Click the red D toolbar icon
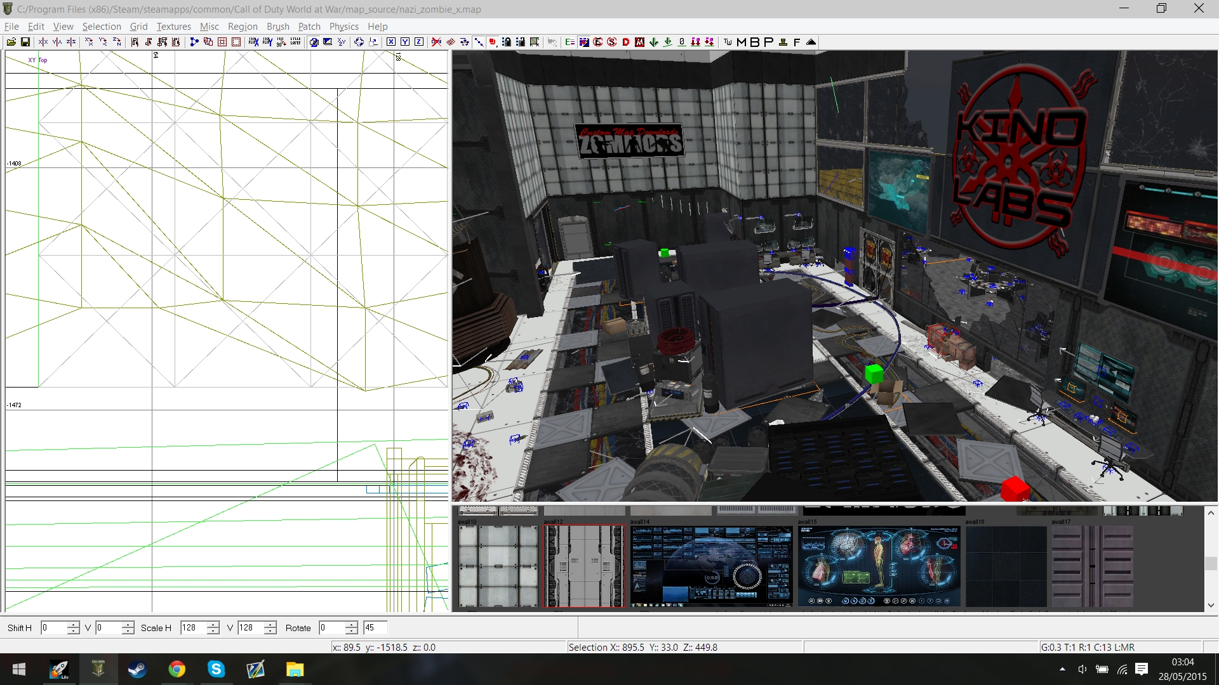The height and width of the screenshot is (685, 1219). pyautogui.click(x=625, y=42)
